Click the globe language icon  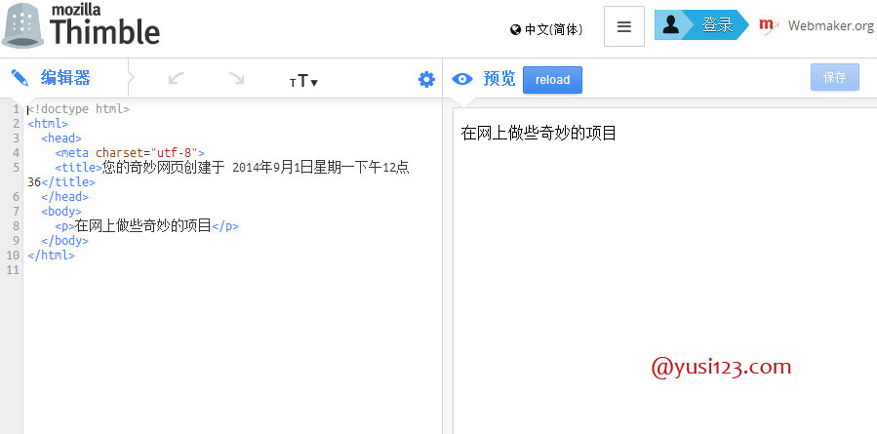tap(515, 29)
